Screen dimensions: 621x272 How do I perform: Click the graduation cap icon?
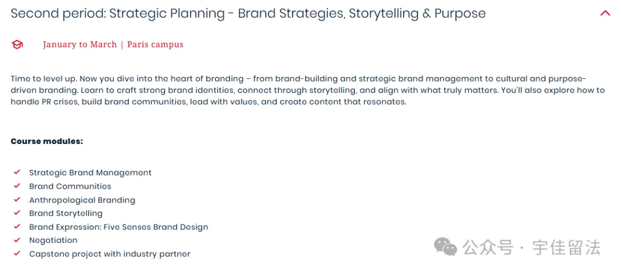tap(17, 45)
